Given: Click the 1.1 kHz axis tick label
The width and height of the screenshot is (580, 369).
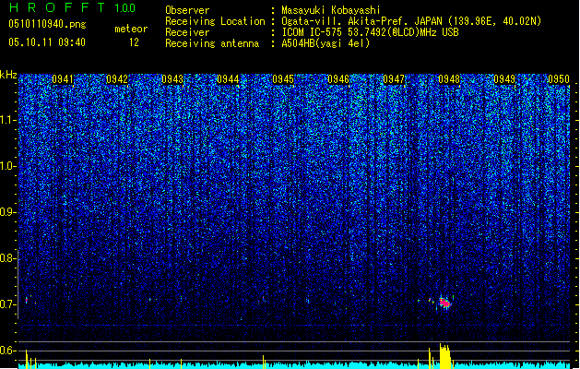Looking at the screenshot, I should 7,120.
